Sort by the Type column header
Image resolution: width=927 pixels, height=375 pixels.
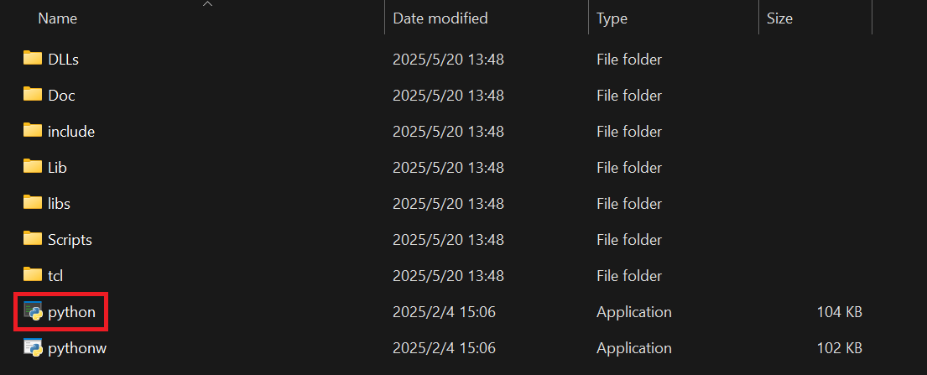tap(612, 18)
